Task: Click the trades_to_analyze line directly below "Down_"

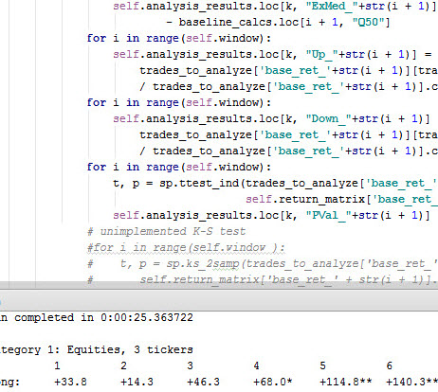Action: [x=288, y=135]
